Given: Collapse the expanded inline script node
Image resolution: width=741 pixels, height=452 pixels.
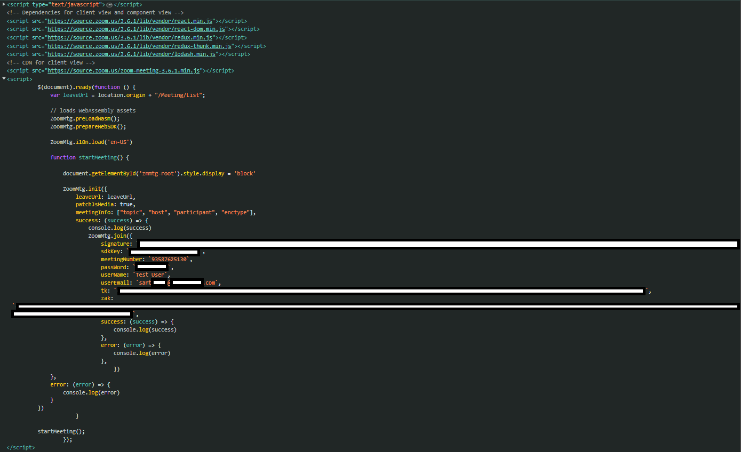Looking at the screenshot, I should (x=4, y=79).
